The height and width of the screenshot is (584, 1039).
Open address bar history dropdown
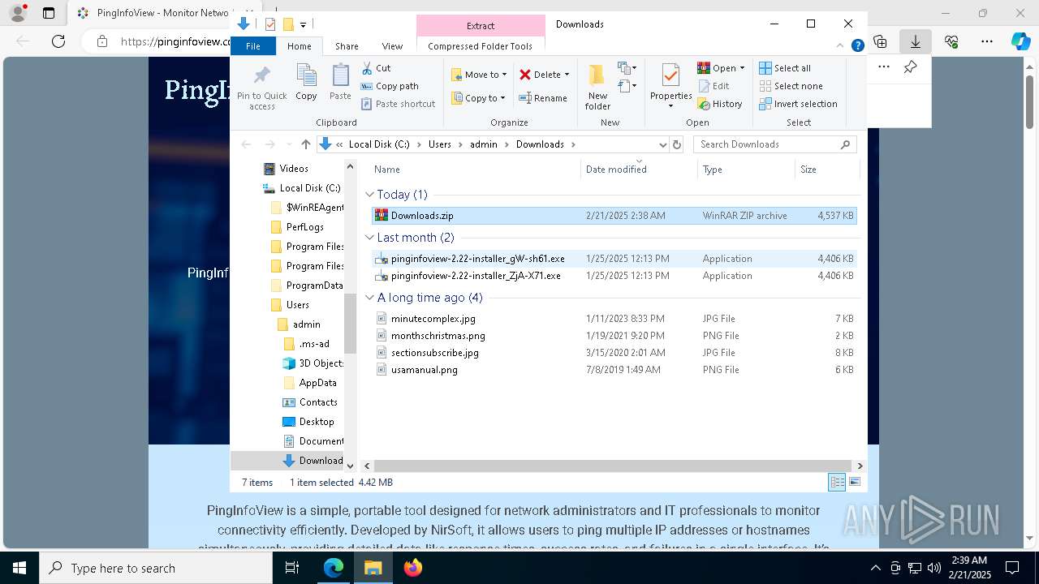tap(662, 144)
